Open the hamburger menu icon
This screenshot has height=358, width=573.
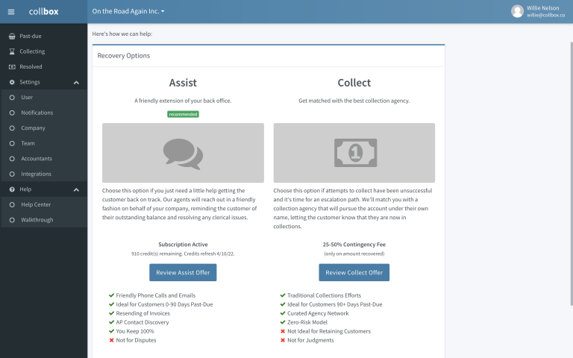tap(11, 12)
